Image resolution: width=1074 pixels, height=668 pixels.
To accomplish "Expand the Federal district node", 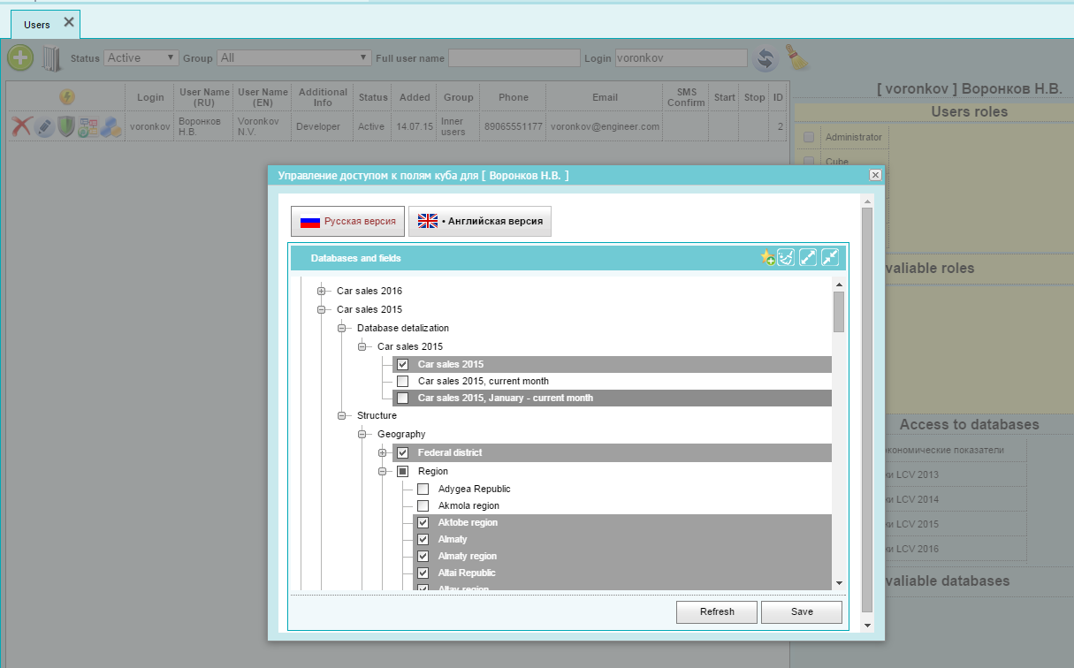I will (382, 452).
